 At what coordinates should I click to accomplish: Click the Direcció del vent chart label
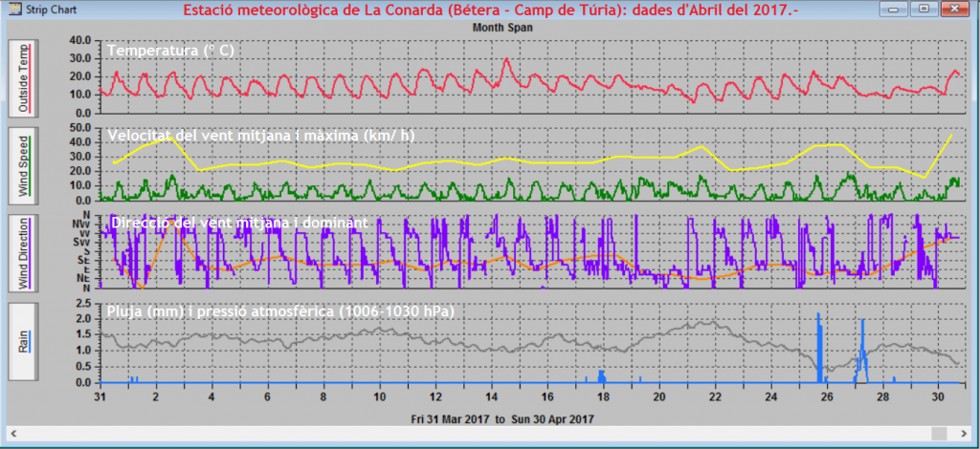239,223
